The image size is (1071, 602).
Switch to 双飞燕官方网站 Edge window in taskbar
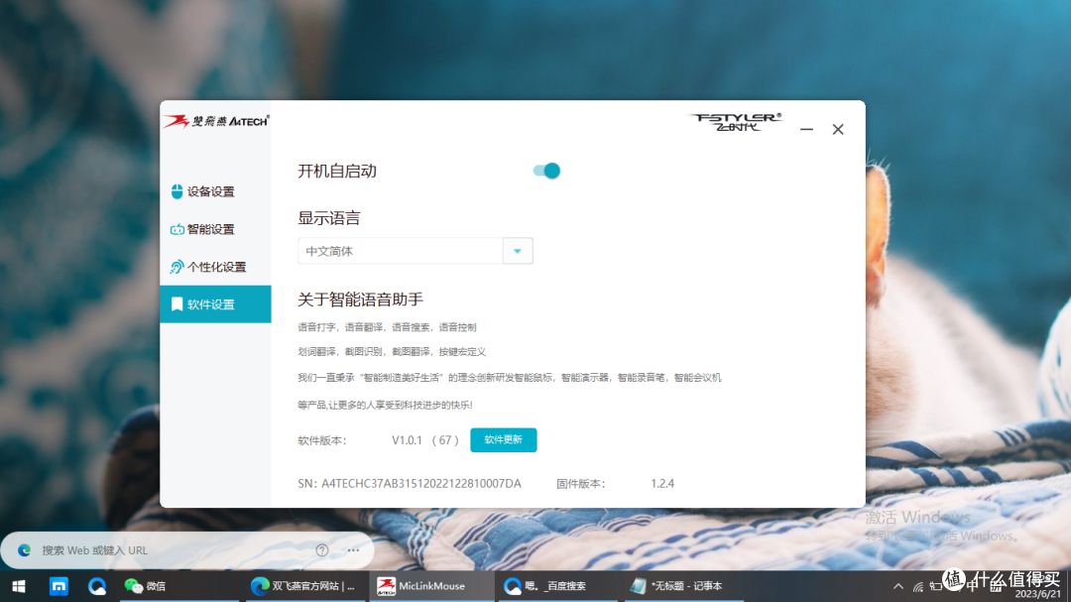coord(303,586)
